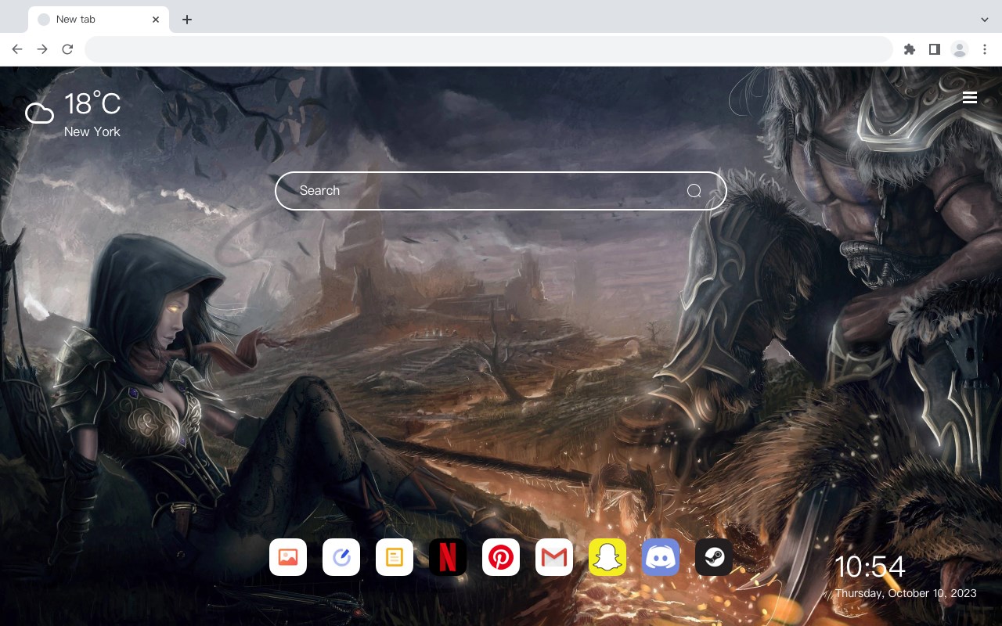This screenshot has width=1002, height=626.
Task: Click the 18°C temperature reading
Action: [92, 104]
